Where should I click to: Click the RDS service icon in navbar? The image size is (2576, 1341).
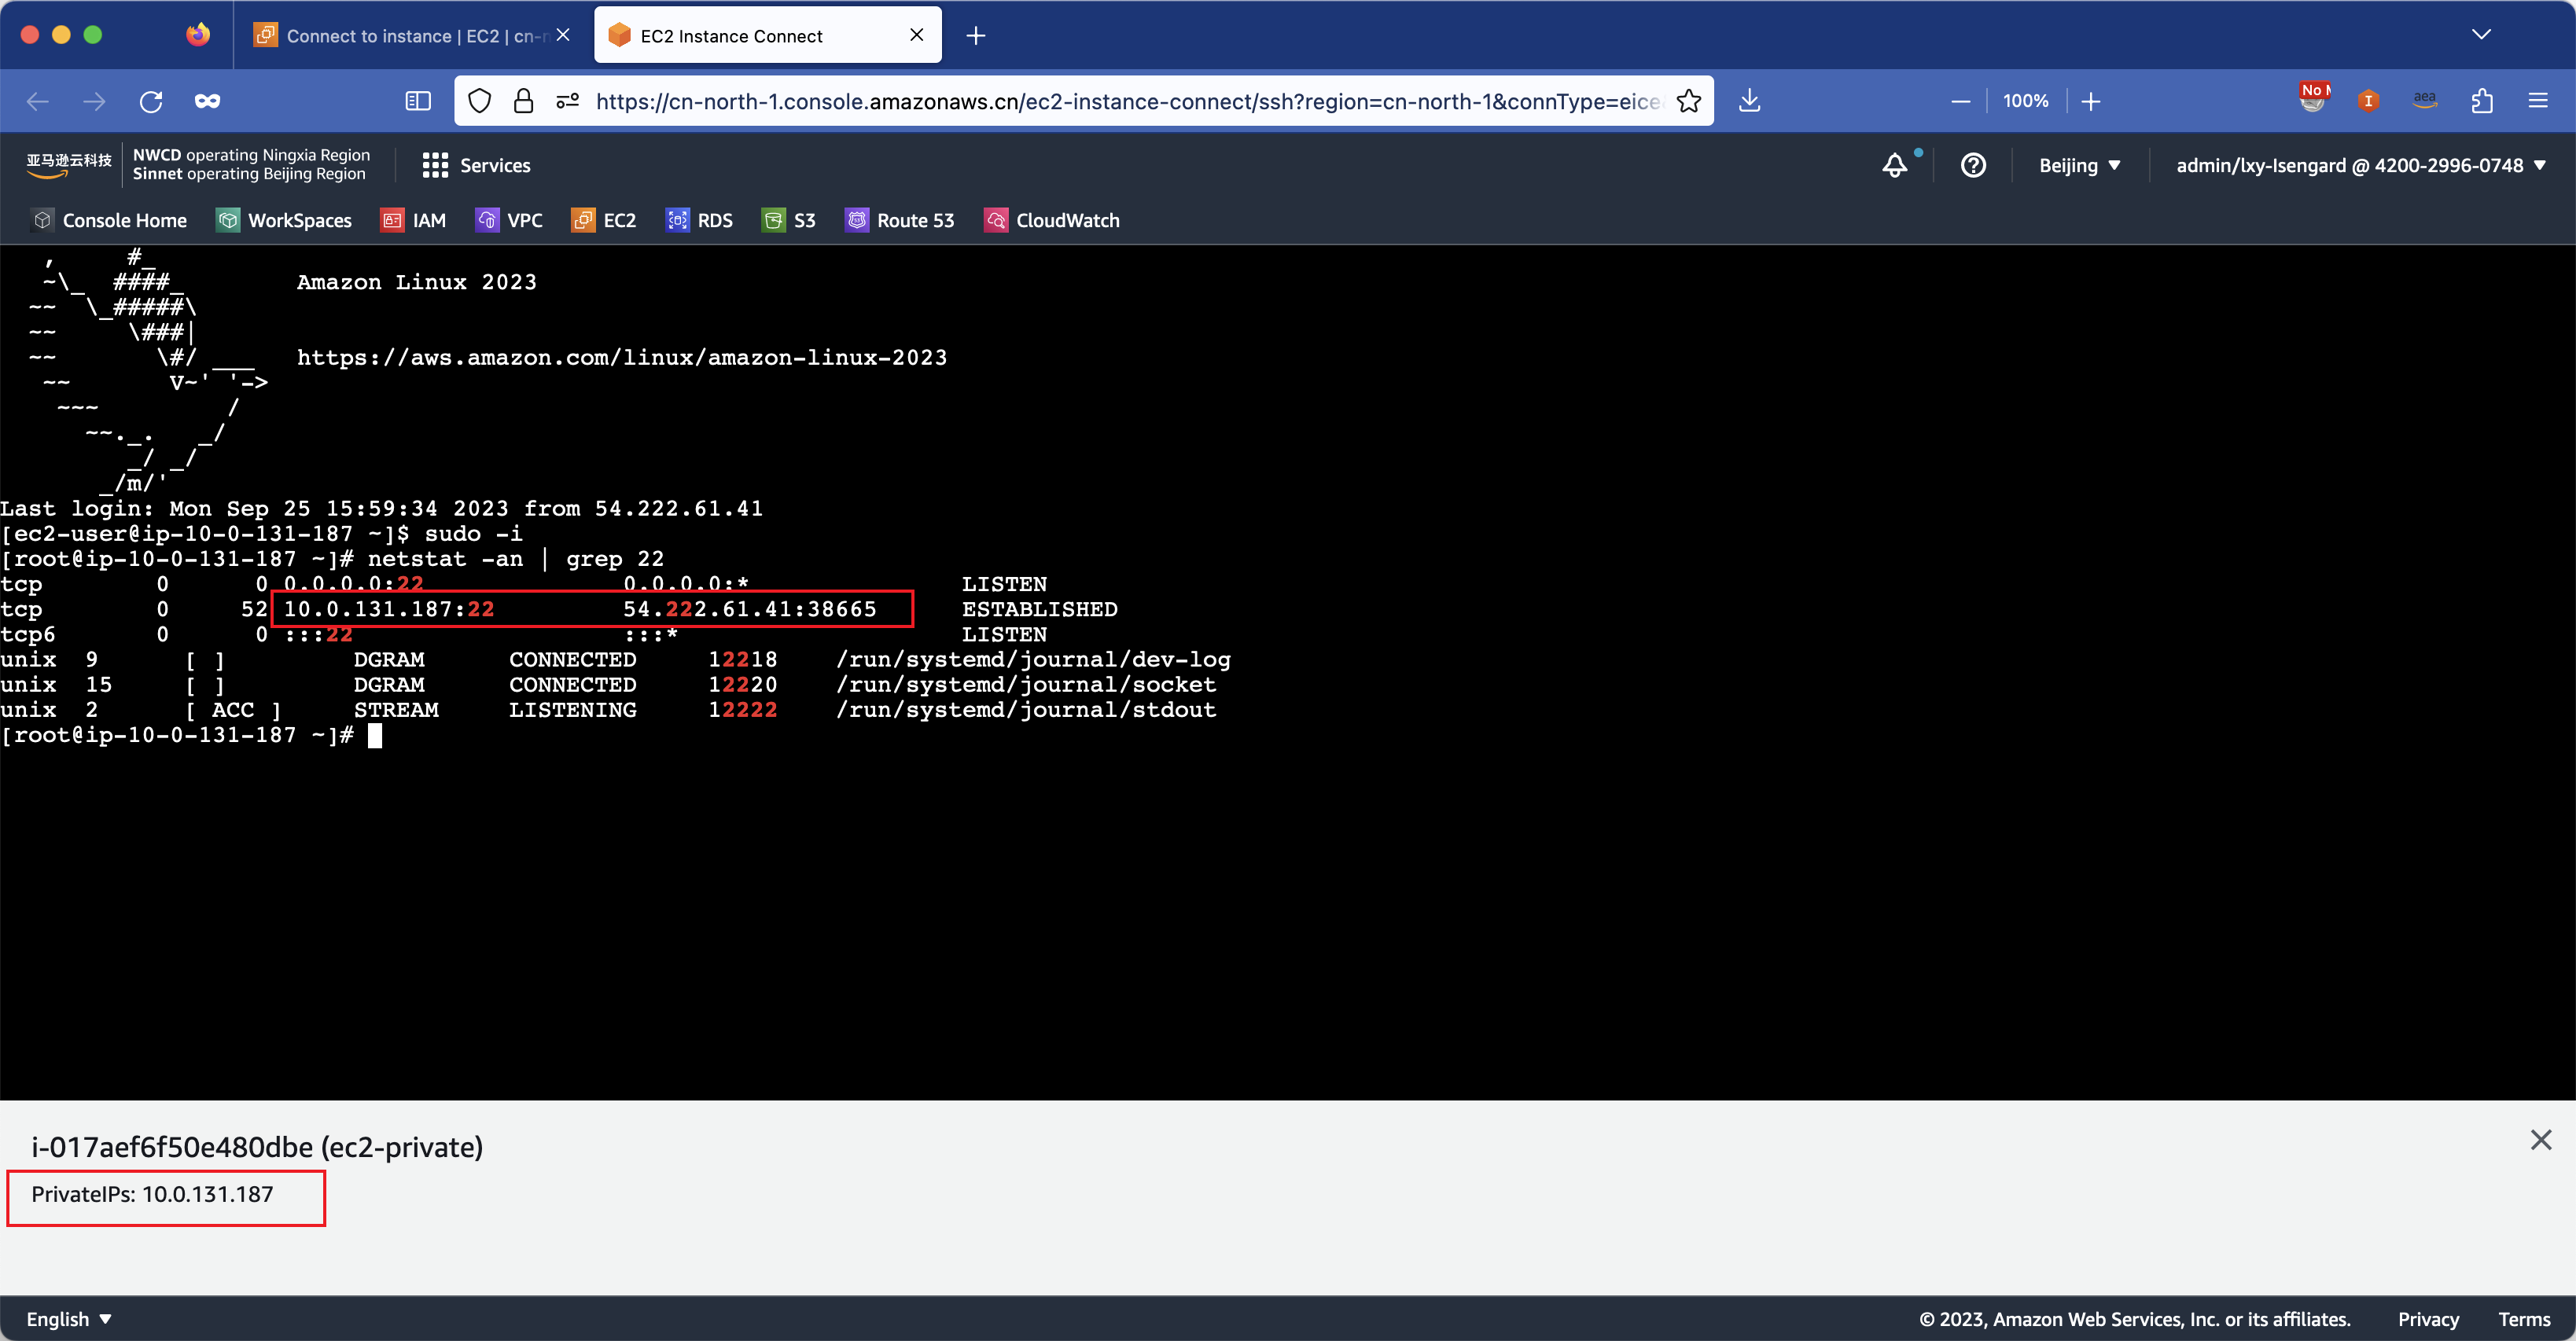pyautogui.click(x=676, y=220)
